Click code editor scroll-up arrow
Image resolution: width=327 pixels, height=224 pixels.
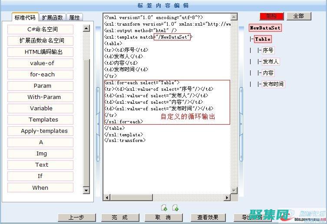pyautogui.click(x=234, y=17)
